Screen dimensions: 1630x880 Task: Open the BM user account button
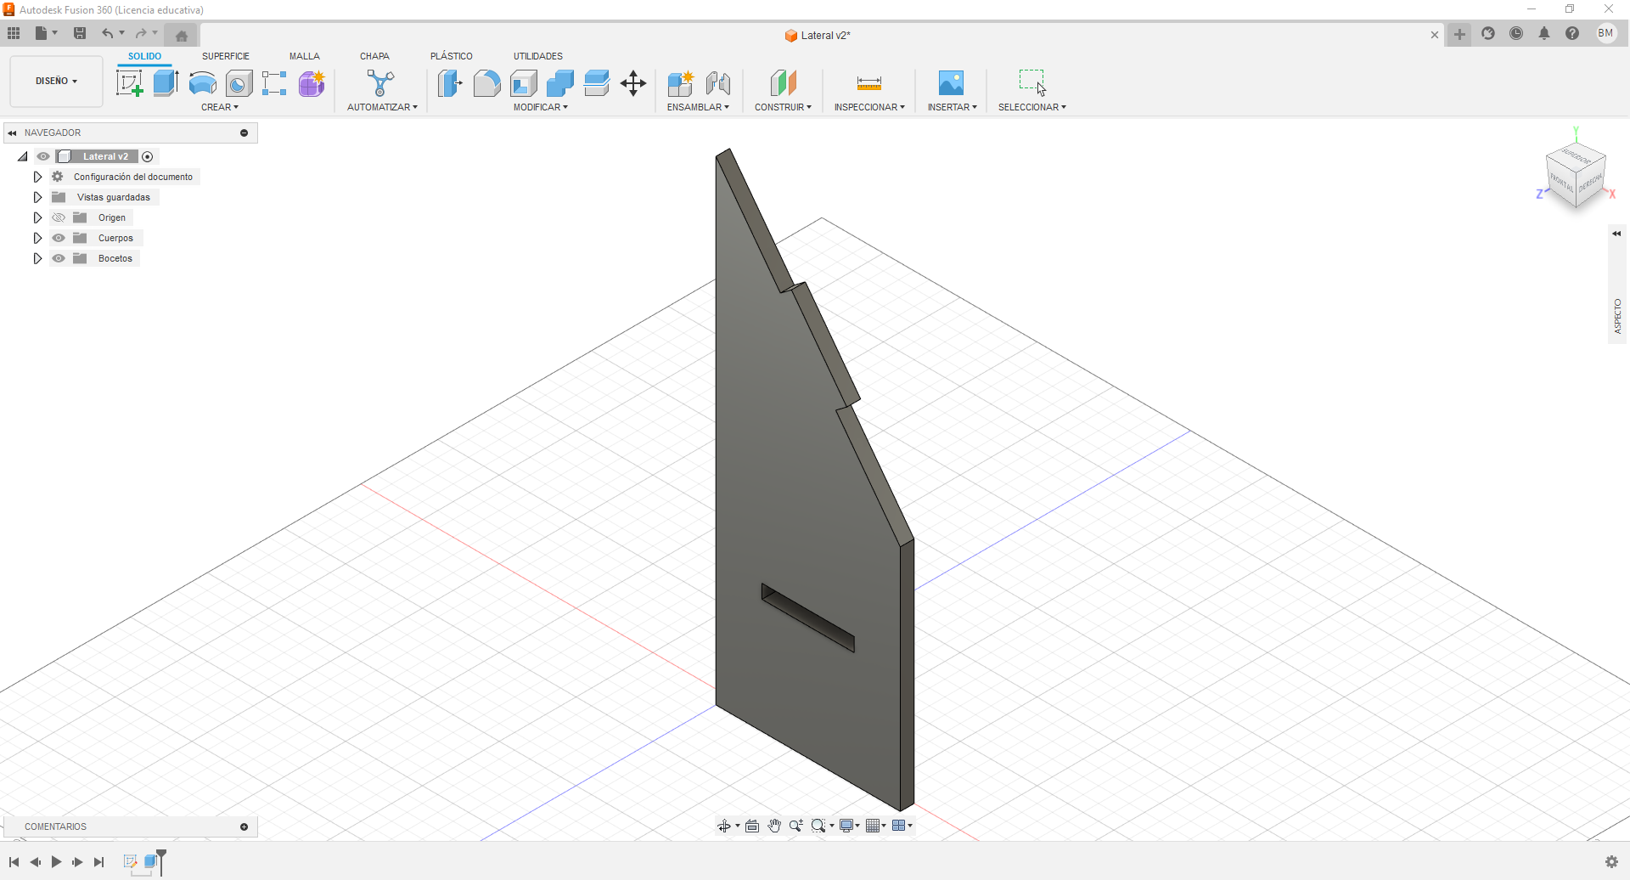(x=1605, y=33)
